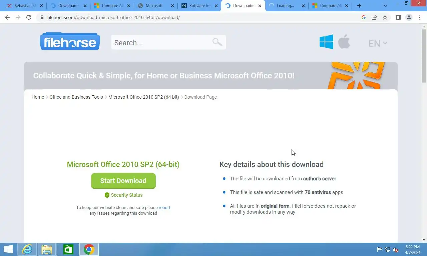Click the network tray icon
The image size is (427, 256).
387,249
